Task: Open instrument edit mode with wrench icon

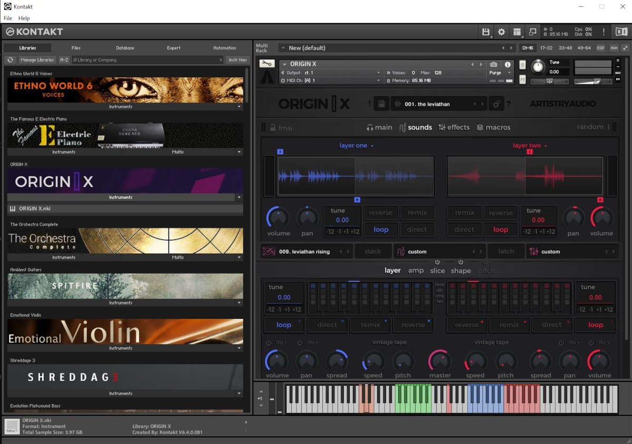Action: [267, 64]
